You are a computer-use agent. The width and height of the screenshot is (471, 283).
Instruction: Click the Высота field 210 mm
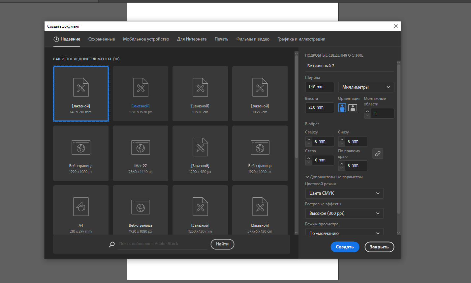(320, 107)
